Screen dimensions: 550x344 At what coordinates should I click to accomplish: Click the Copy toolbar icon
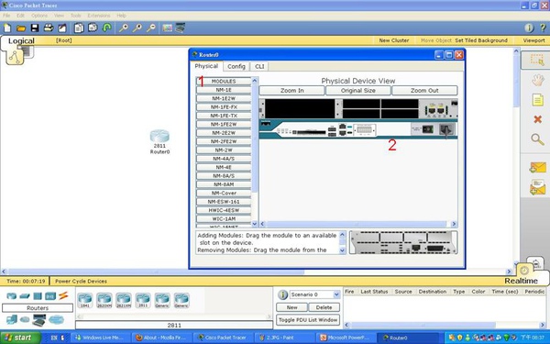79,28
